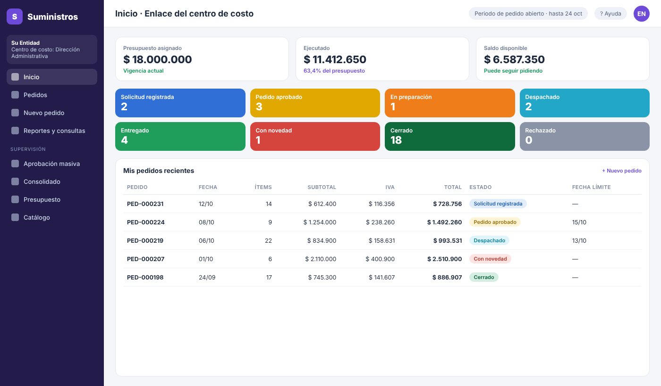Select the En preparación orange card
This screenshot has width=661, height=386.
click(450, 103)
